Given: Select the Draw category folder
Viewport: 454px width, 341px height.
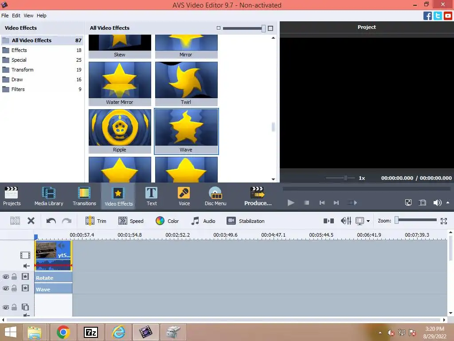Looking at the screenshot, I should click(42, 79).
